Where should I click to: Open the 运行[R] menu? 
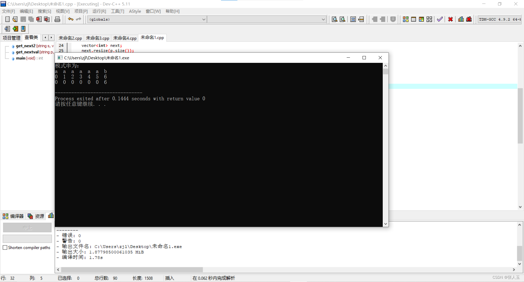tap(99, 11)
